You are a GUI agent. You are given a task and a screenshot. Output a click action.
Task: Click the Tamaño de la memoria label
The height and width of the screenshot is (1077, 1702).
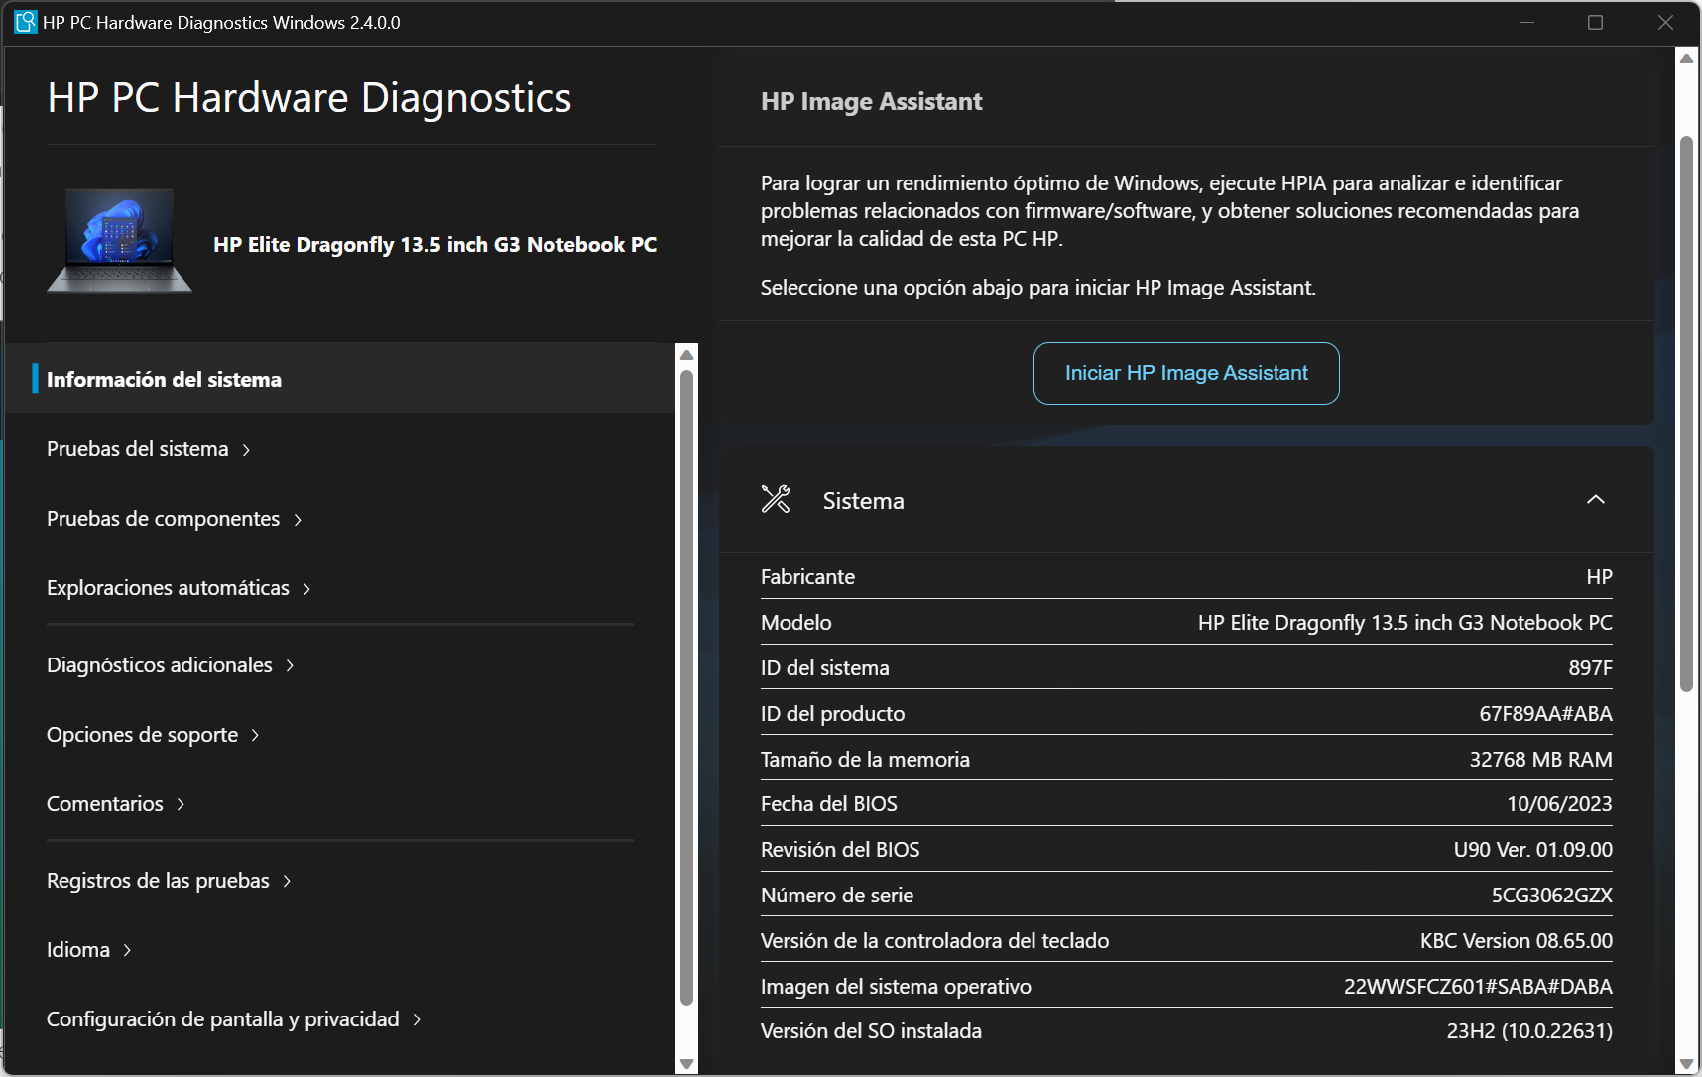click(x=865, y=760)
